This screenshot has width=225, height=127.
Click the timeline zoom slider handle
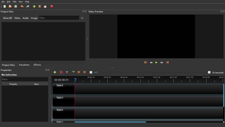pos(97,72)
